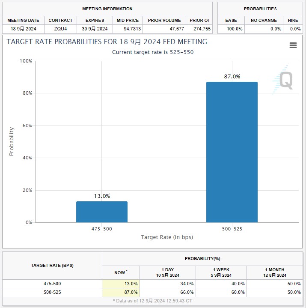The height and width of the screenshot is (308, 306).
Task: Click the 1 WEEK 40.0% table cell
Action: coord(222,284)
